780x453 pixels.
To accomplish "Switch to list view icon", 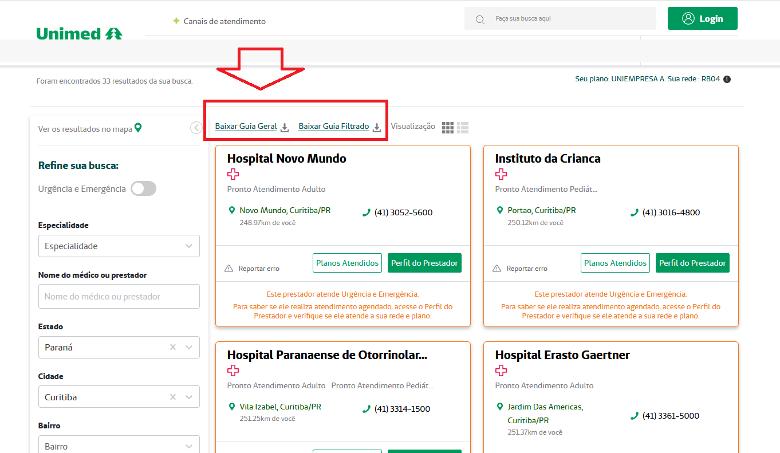I will tap(463, 127).
